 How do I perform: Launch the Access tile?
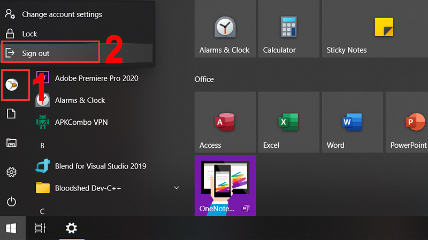click(225, 122)
